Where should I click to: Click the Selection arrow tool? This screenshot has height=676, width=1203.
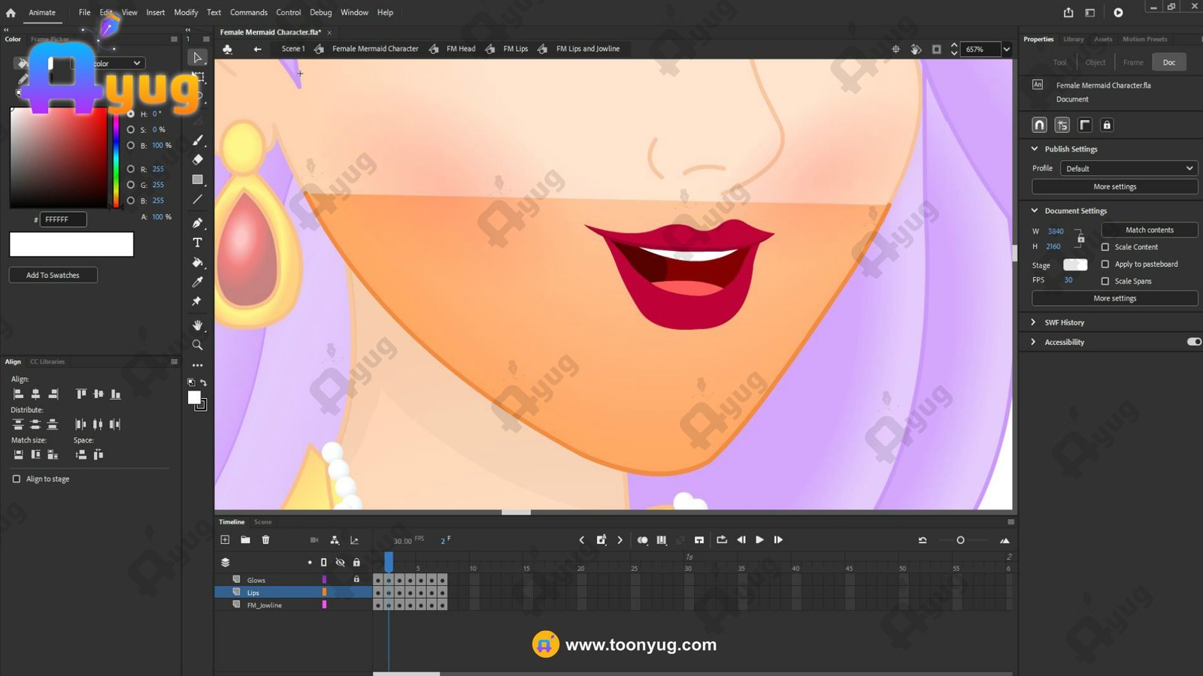coord(197,57)
